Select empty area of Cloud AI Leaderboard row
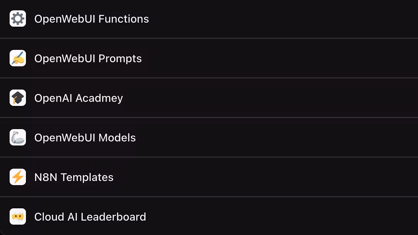The image size is (418, 235). pos(283,216)
